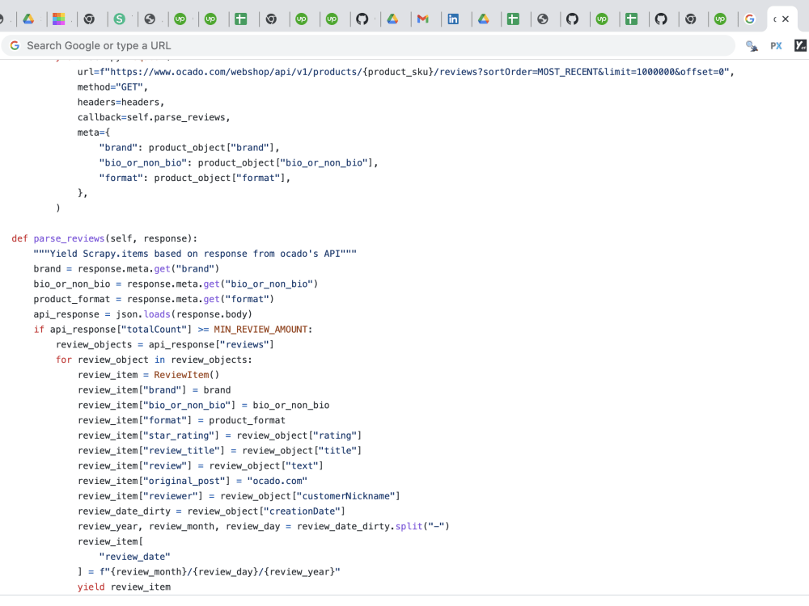The image size is (809, 606).
Task: Open Google Drive tab left of Gmail tab
Action: 392,19
